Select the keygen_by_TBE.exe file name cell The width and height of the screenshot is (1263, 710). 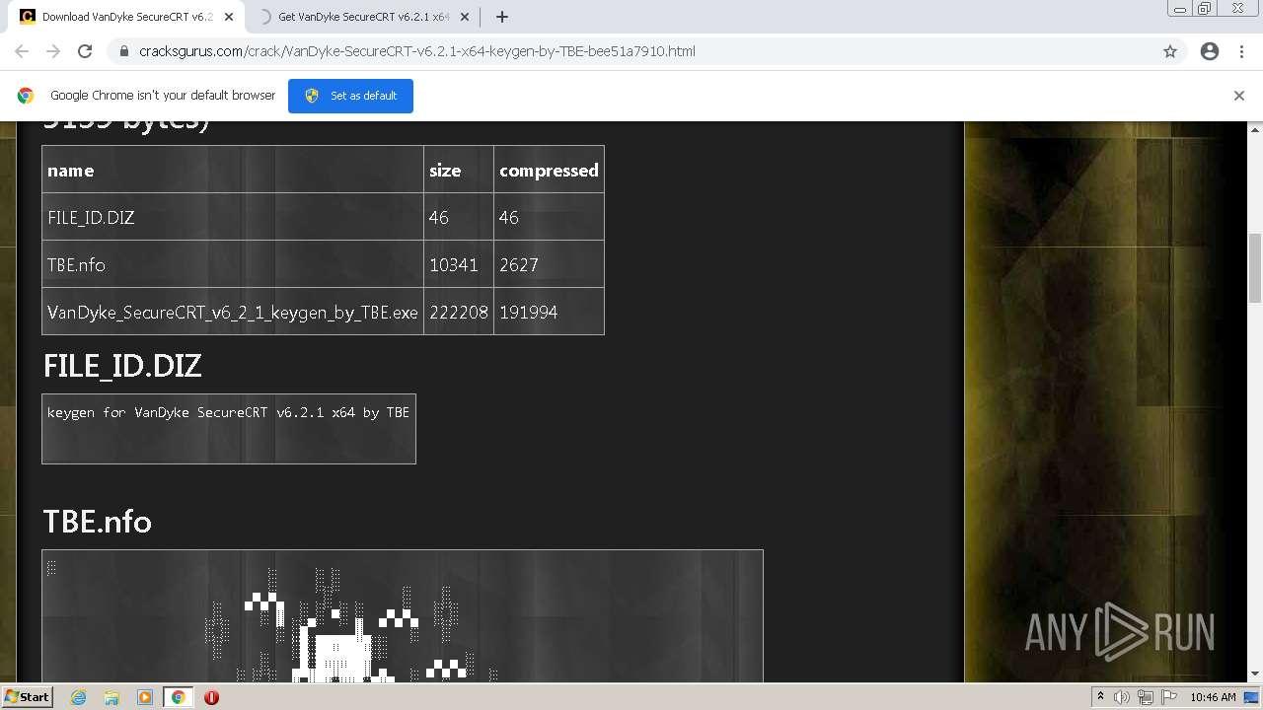[233, 312]
